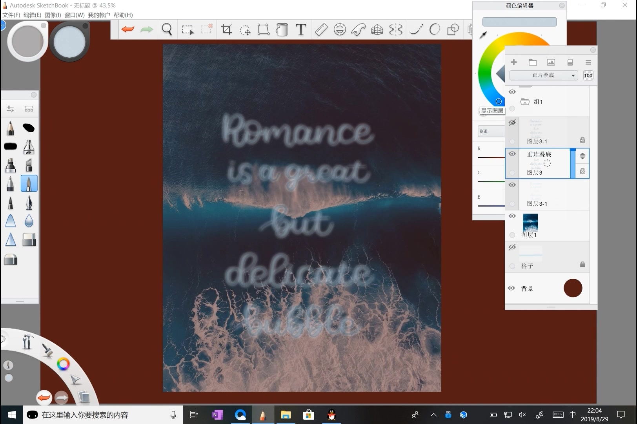Activate the French Curve guide
The width and height of the screenshot is (637, 424).
pyautogui.click(x=358, y=29)
